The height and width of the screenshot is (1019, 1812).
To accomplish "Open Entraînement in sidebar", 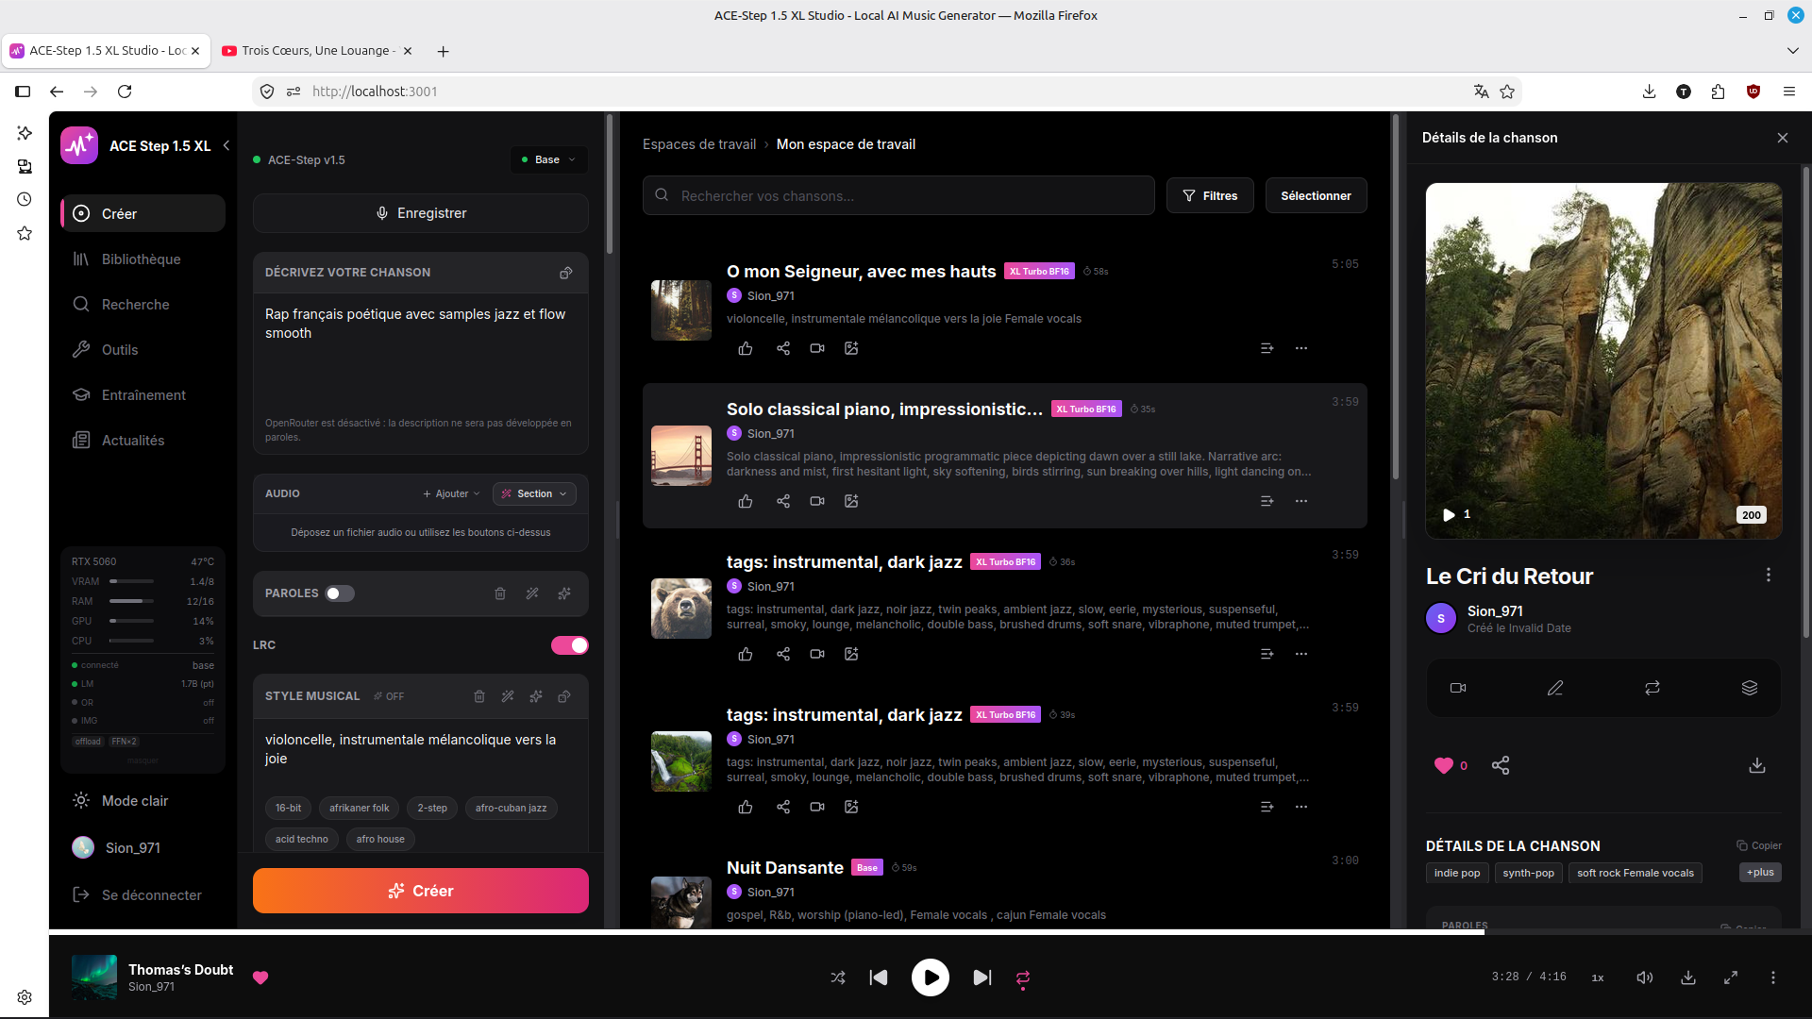I will point(143,395).
